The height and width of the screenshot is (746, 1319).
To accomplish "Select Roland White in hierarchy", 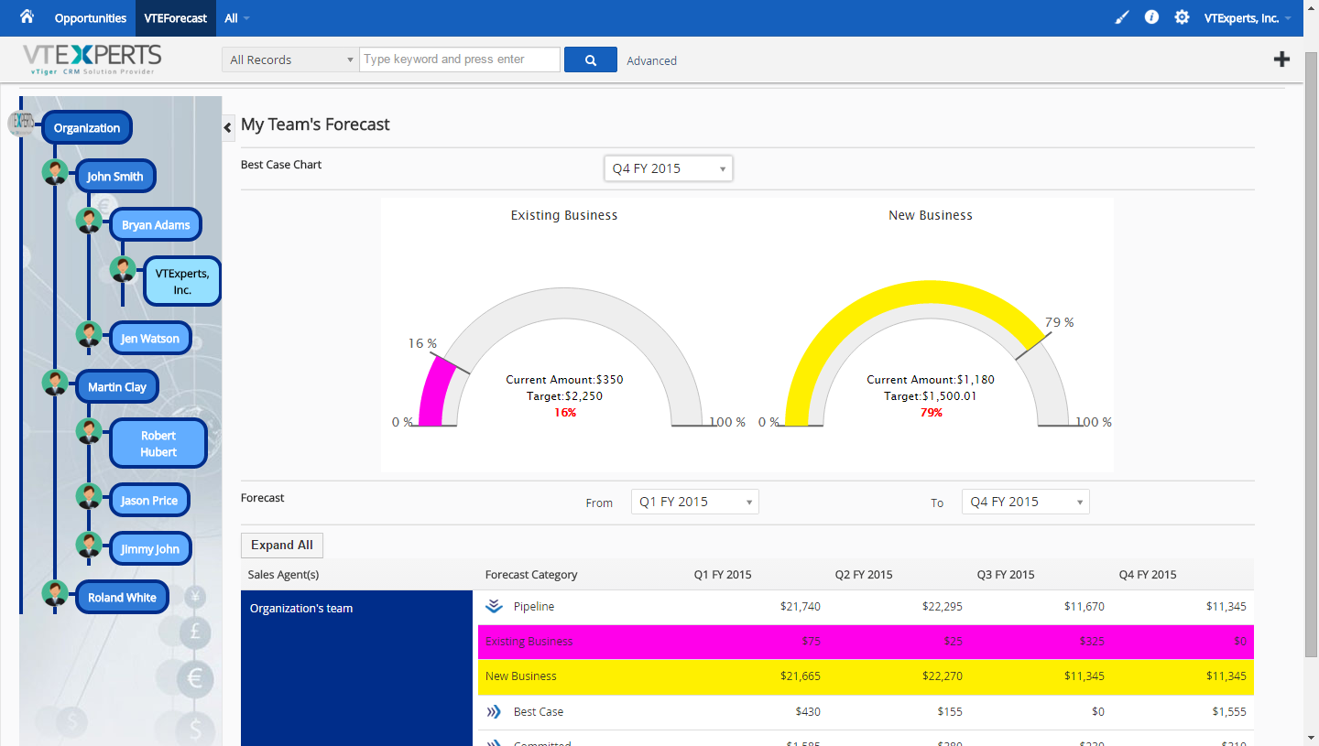I will [x=122, y=598].
